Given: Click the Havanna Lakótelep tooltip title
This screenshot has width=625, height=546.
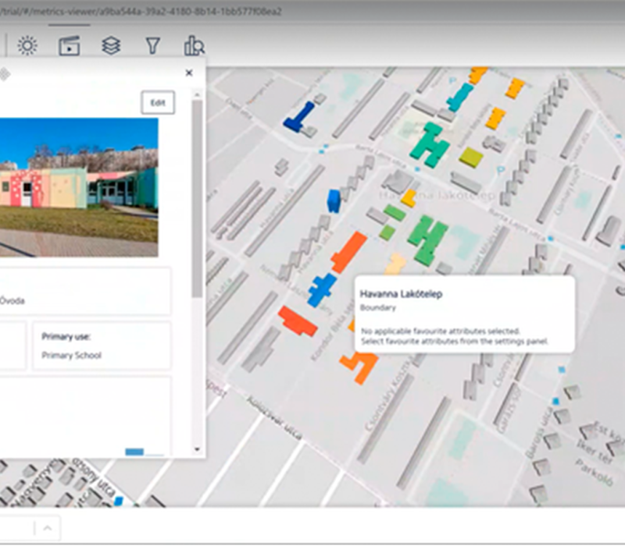Looking at the screenshot, I should point(401,294).
